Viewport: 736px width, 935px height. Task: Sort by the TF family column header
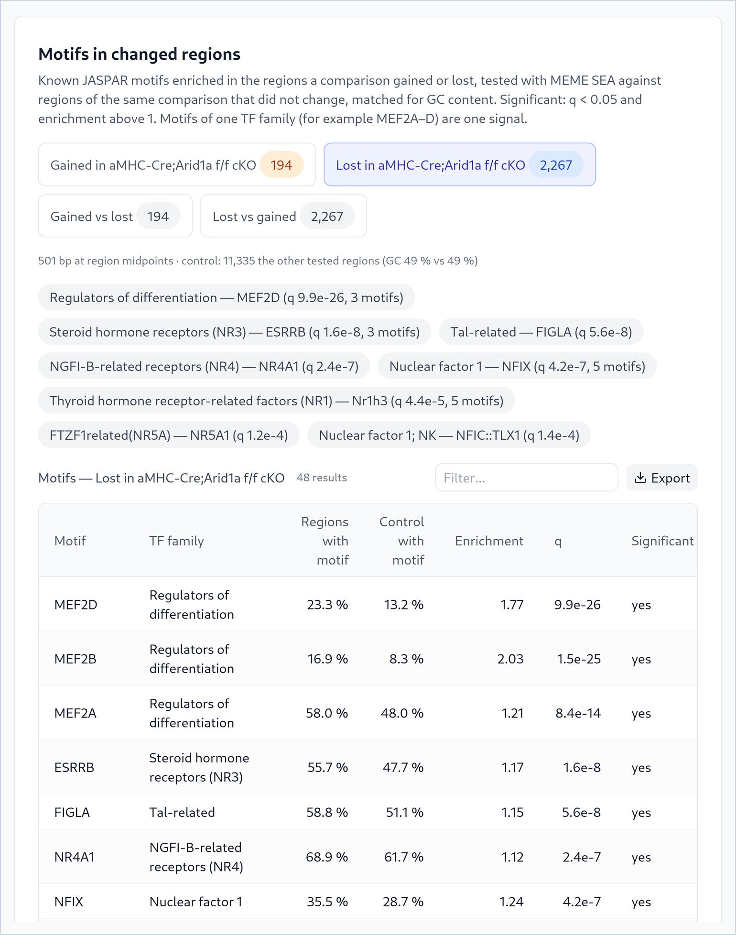click(176, 541)
